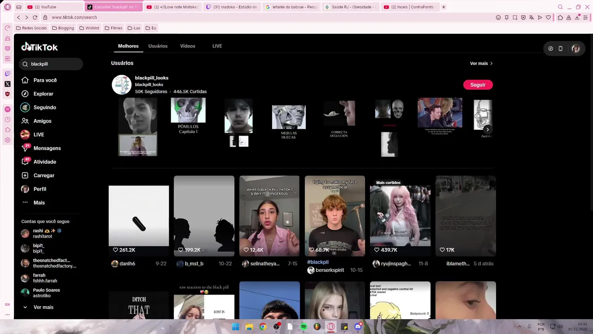Open extensions cube icon
This screenshot has width=593, height=334.
click(x=560, y=18)
